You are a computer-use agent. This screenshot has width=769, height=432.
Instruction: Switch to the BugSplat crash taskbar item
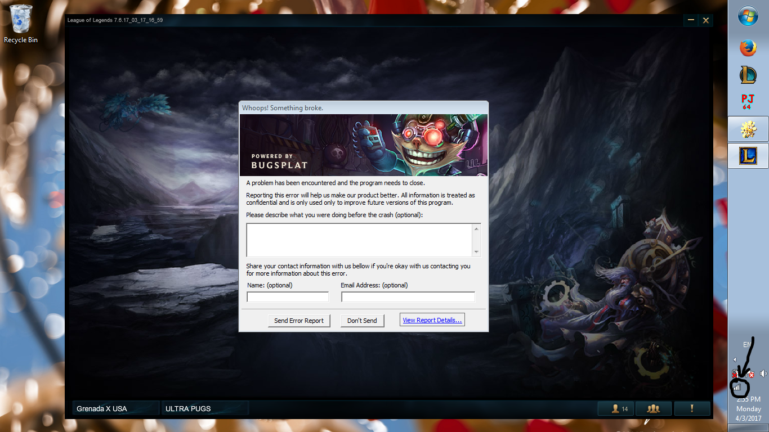748,129
